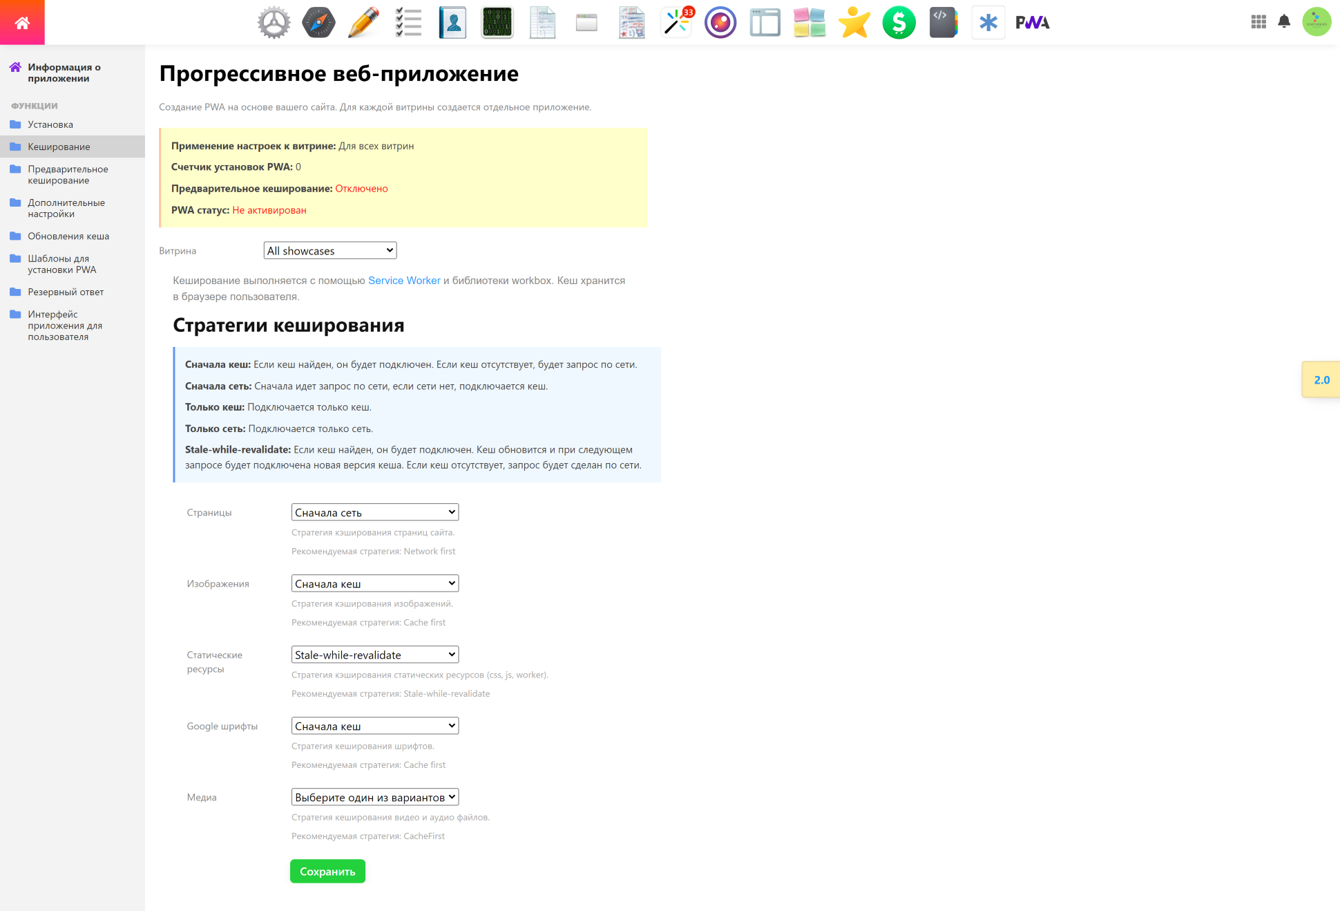Image resolution: width=1340 pixels, height=911 pixels.
Task: Open the Google шрифты strategy dropdown
Action: click(375, 726)
